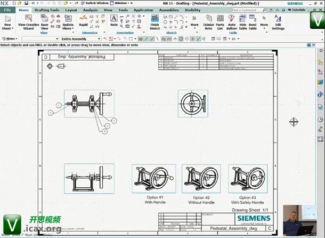
Task: Toggle the Control Point snap option
Action: [158, 39]
